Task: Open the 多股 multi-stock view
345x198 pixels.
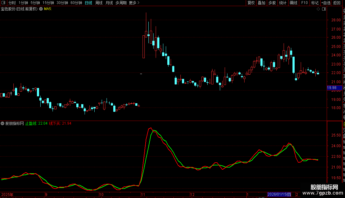Action: [x=272, y=3]
